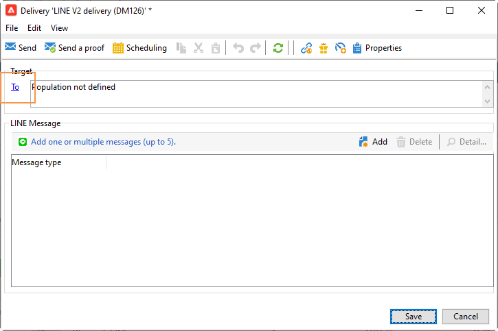Maximize the delivery window
This screenshot has width=498, height=331.
450,10
